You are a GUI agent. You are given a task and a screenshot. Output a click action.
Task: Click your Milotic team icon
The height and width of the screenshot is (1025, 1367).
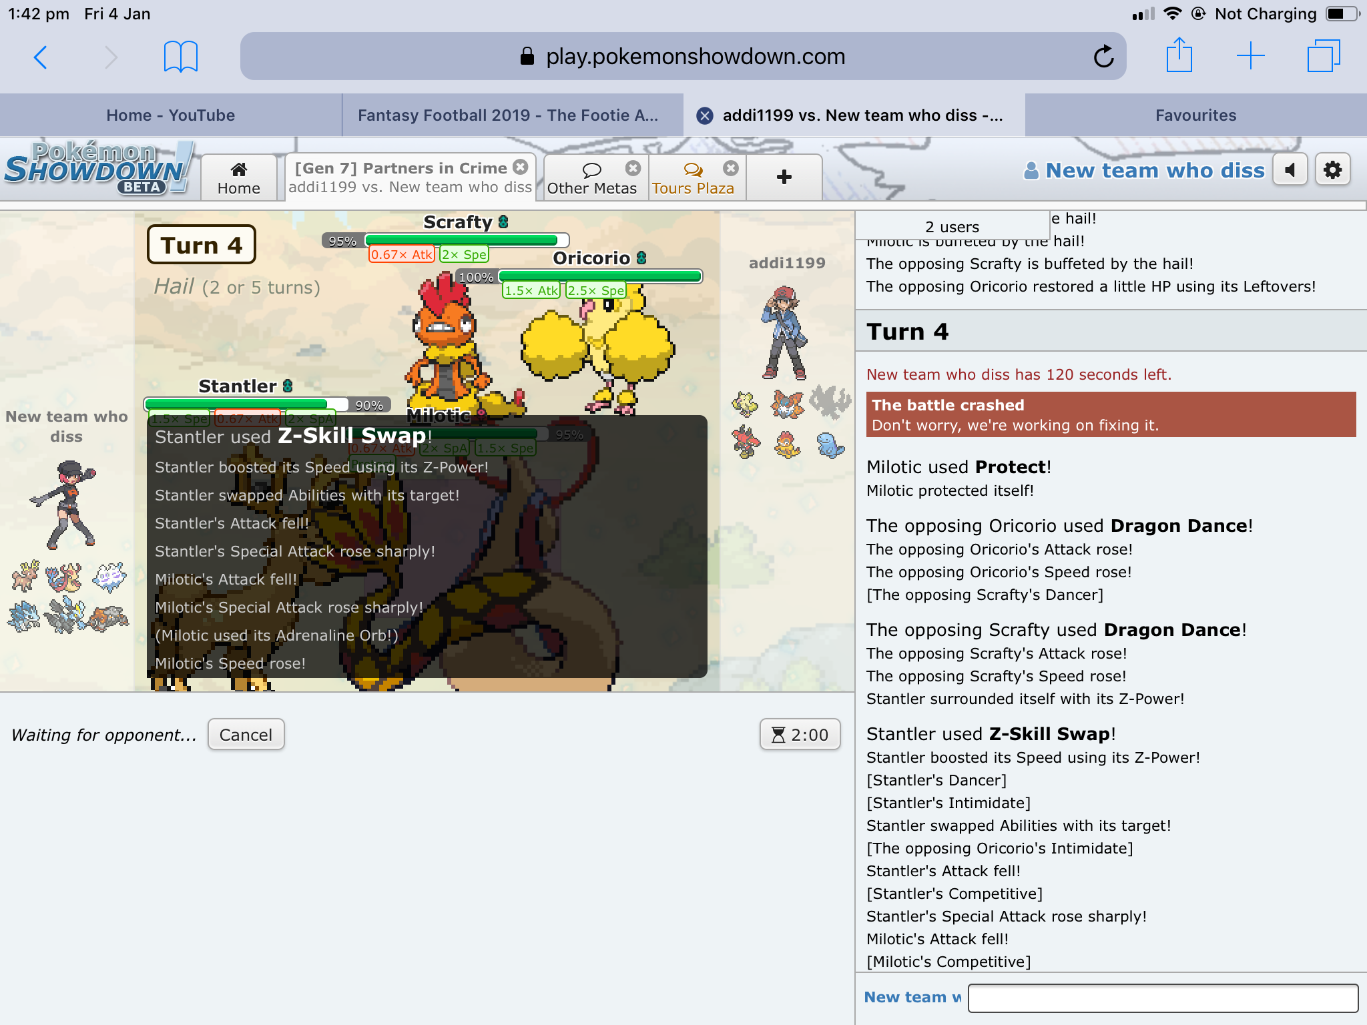64,577
